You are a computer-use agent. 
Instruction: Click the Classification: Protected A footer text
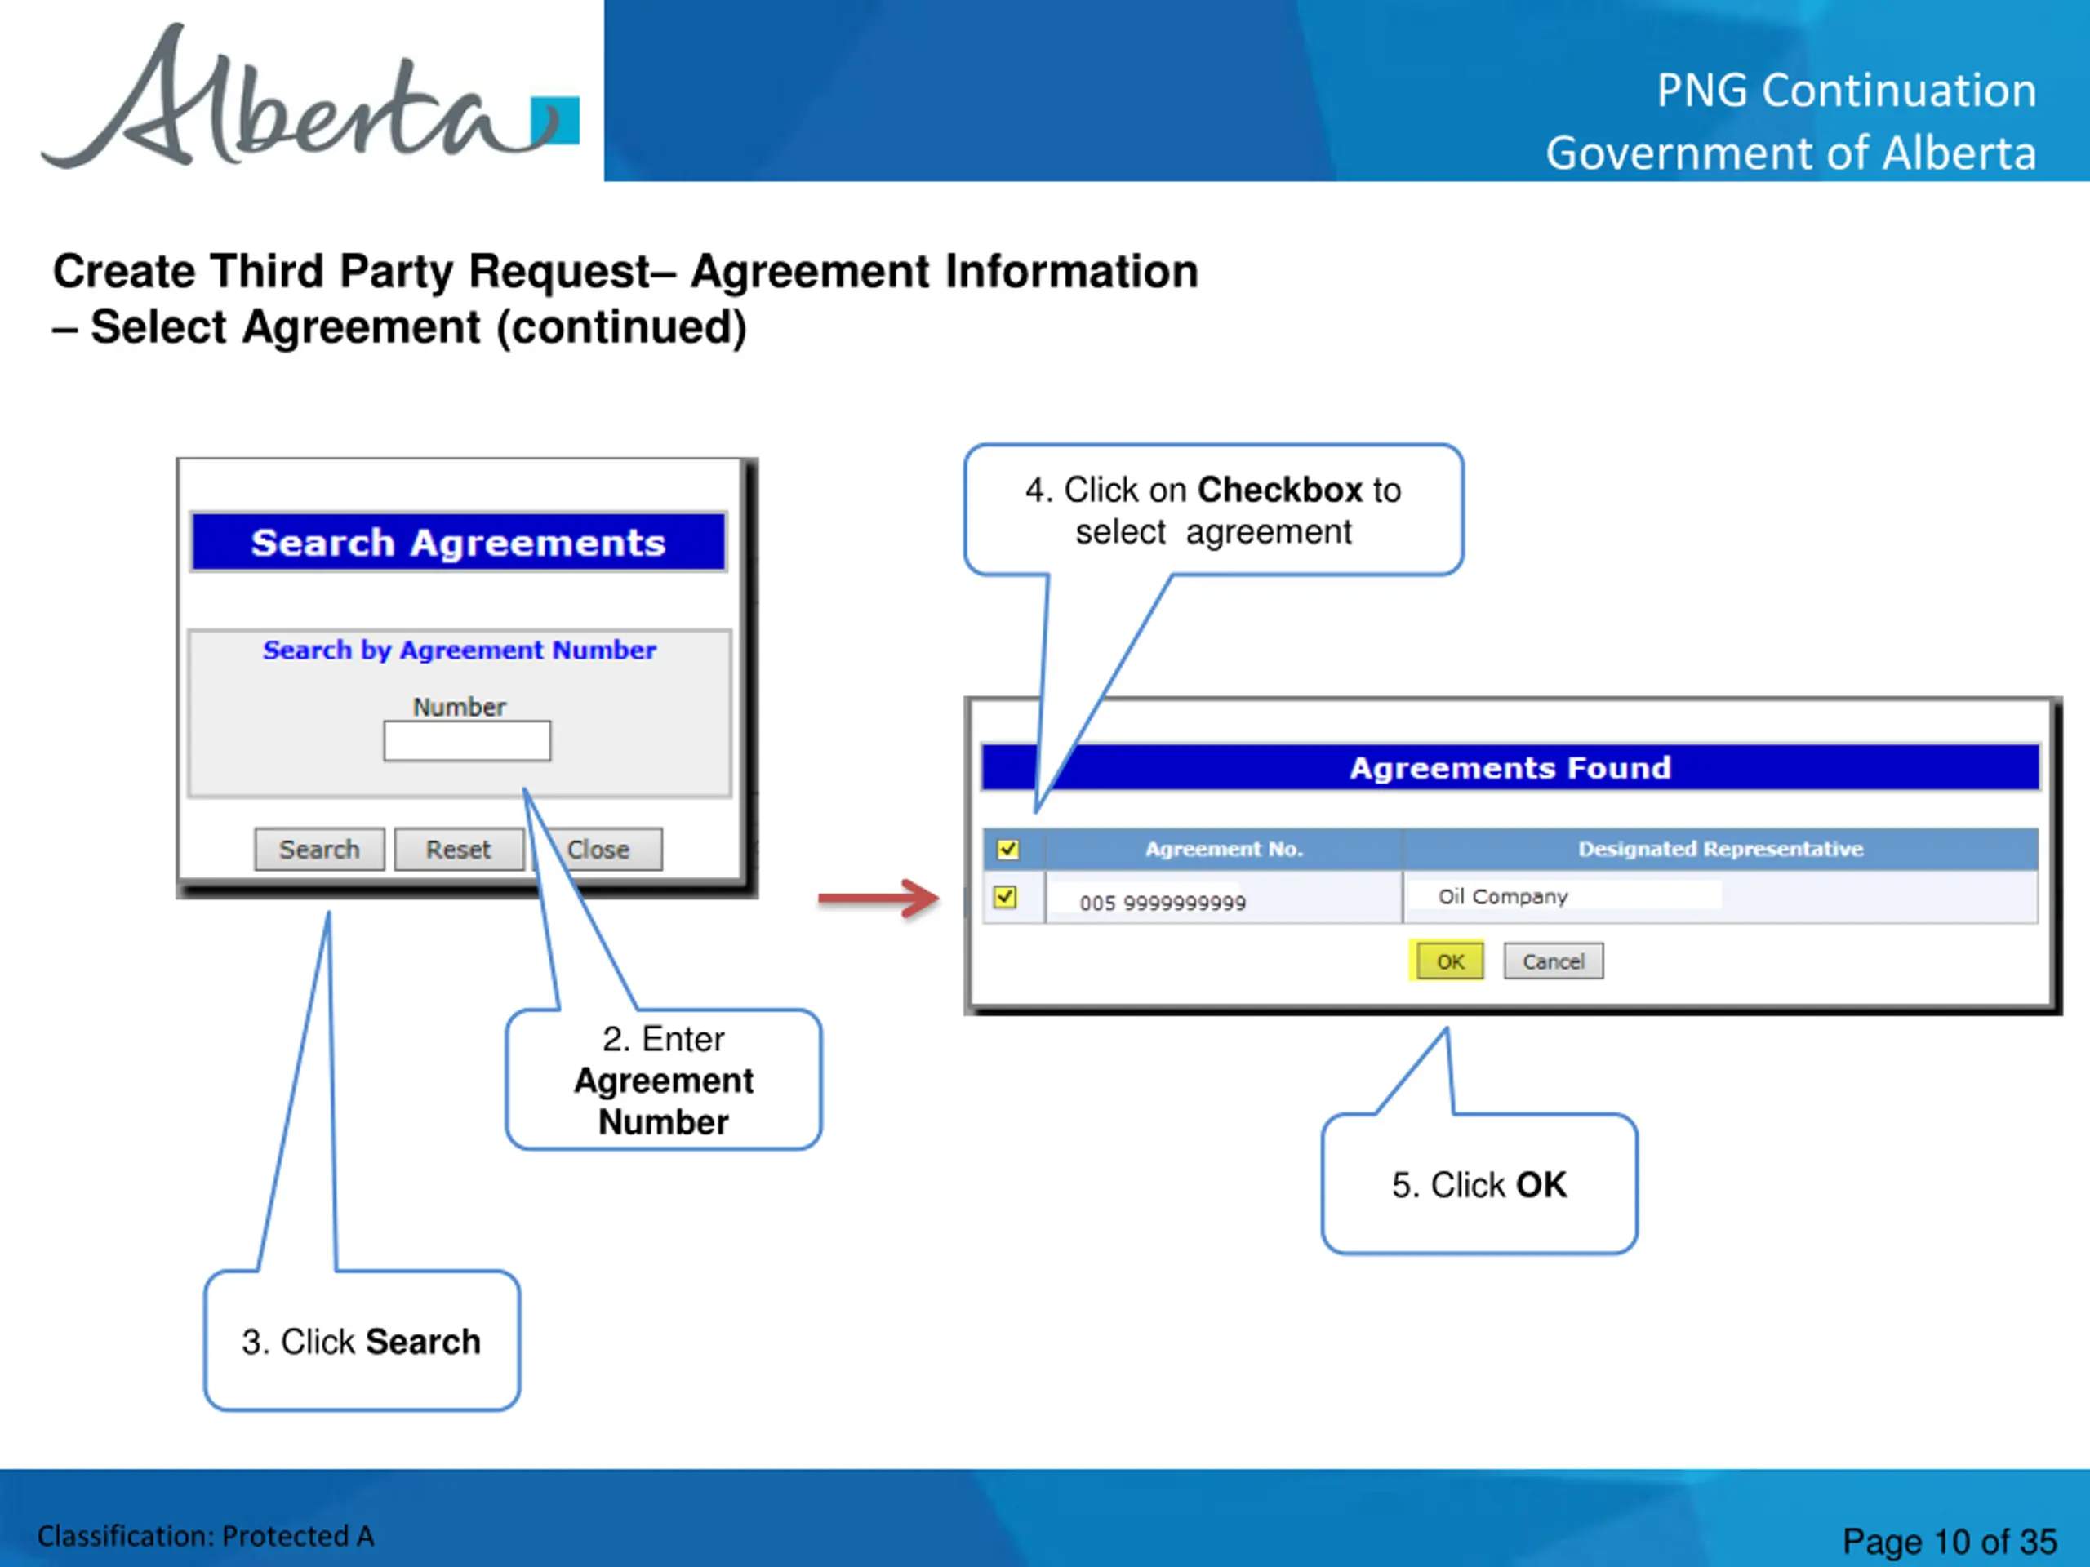click(x=206, y=1536)
